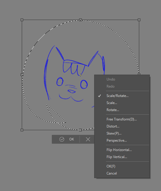Pick Distort... from the menu
This screenshot has width=161, height=191.
tap(122, 126)
